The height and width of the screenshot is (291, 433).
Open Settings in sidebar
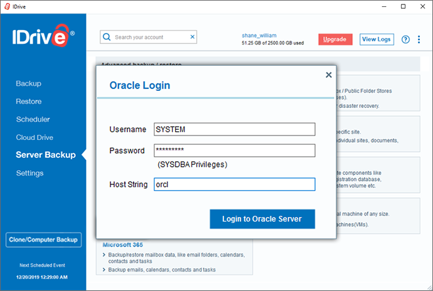[30, 173]
